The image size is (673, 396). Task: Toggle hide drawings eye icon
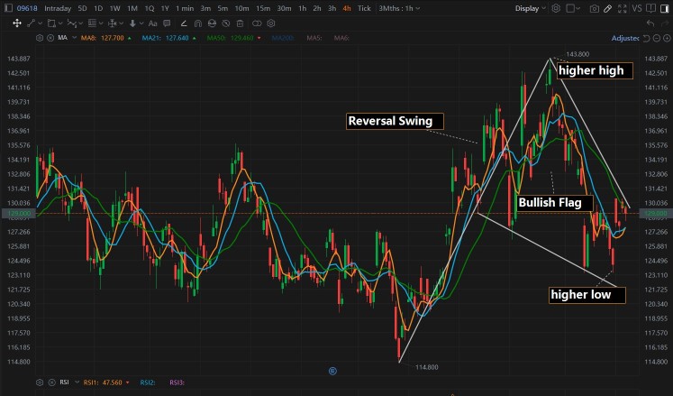(x=226, y=23)
